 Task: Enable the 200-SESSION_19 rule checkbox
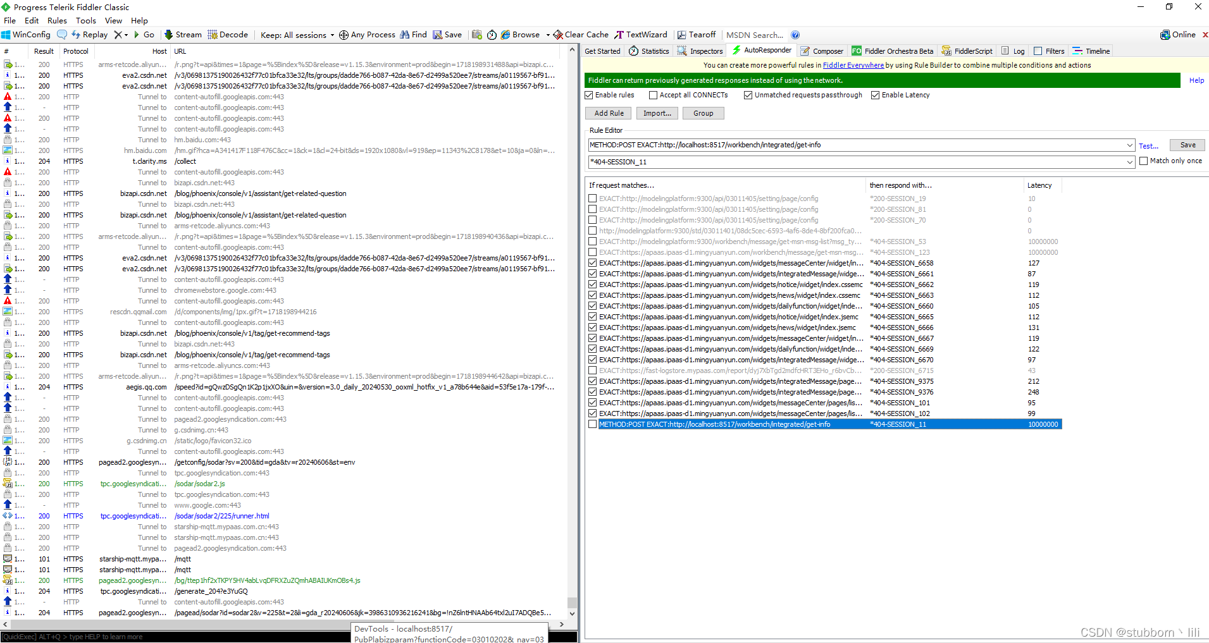point(592,199)
